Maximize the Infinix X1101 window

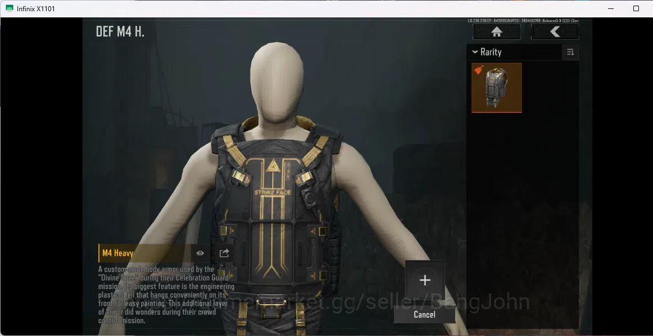coord(636,8)
